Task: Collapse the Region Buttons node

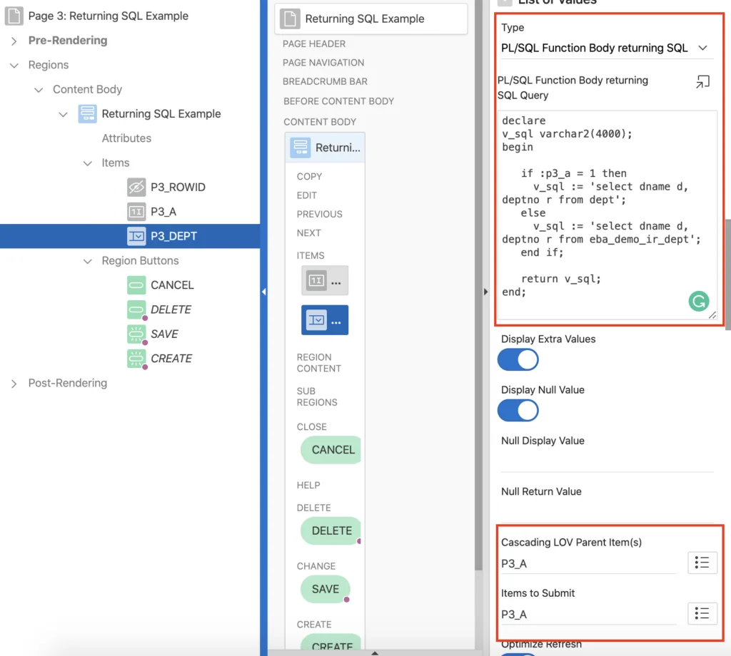Action: [x=87, y=261]
